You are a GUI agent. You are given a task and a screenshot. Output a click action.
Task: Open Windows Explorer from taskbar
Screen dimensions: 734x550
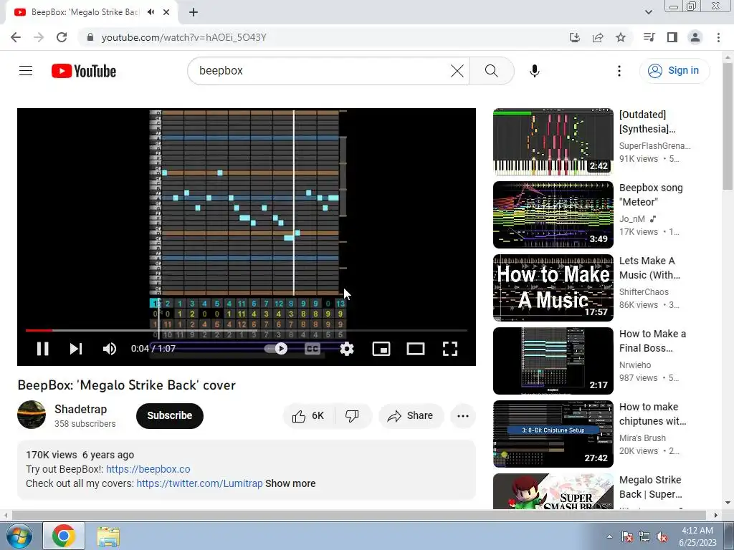[x=108, y=536]
